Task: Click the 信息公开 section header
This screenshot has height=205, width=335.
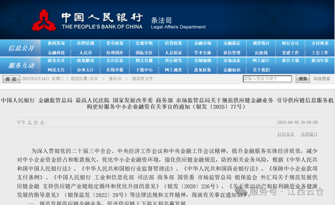Action: click(x=21, y=48)
